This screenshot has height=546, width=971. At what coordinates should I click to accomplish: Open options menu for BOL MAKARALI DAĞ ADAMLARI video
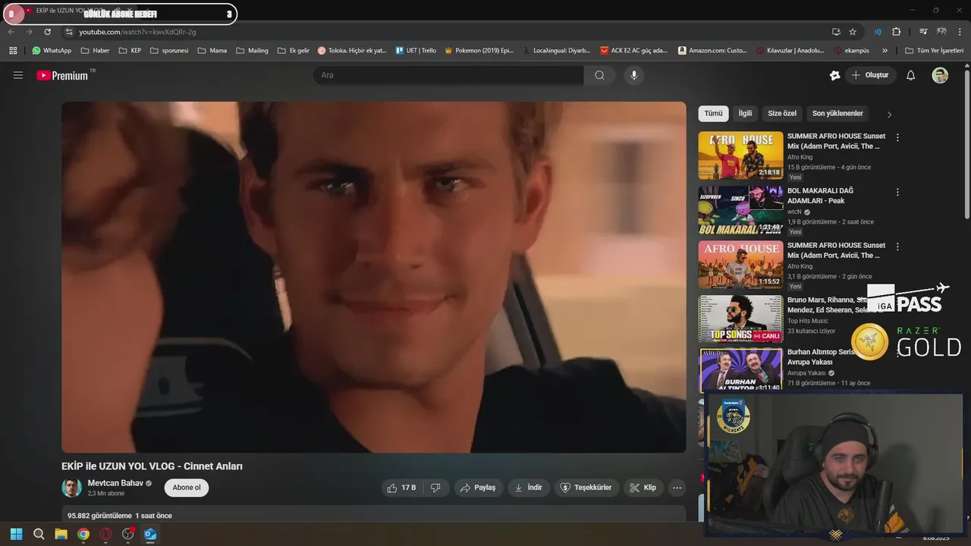click(x=897, y=192)
